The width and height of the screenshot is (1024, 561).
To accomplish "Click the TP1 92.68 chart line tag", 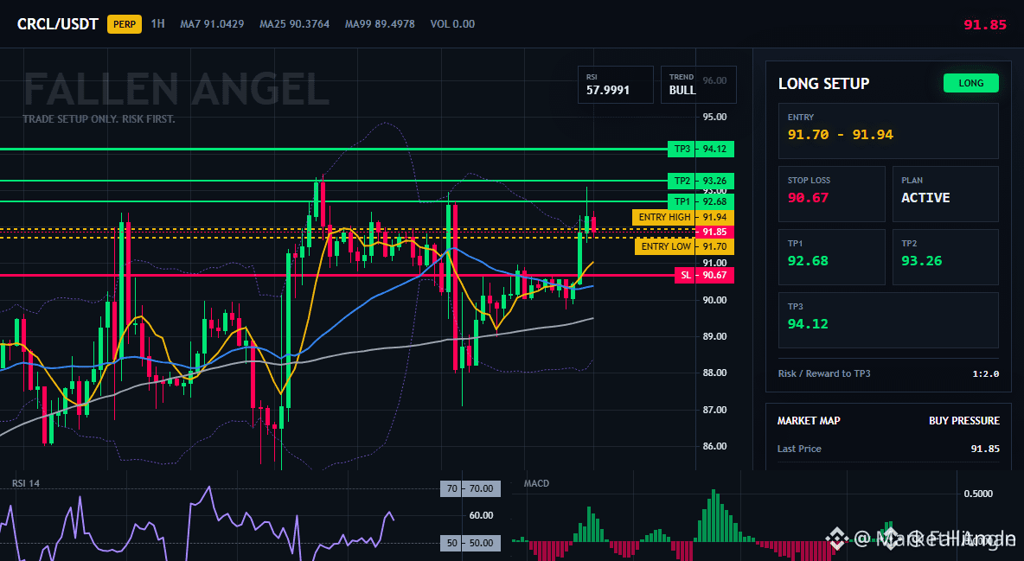I will point(701,201).
